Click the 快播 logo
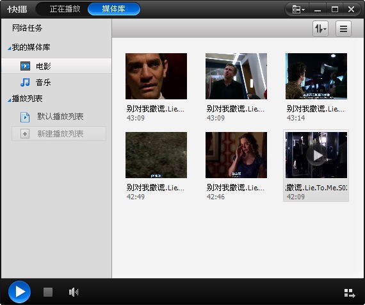Screen dimensions: 365x305 tap(17, 10)
